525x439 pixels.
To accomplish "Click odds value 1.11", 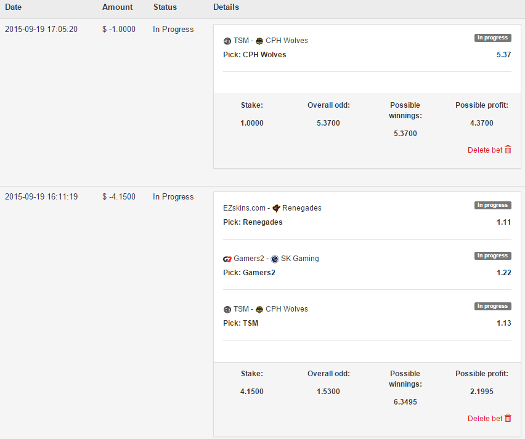I will pyautogui.click(x=504, y=222).
